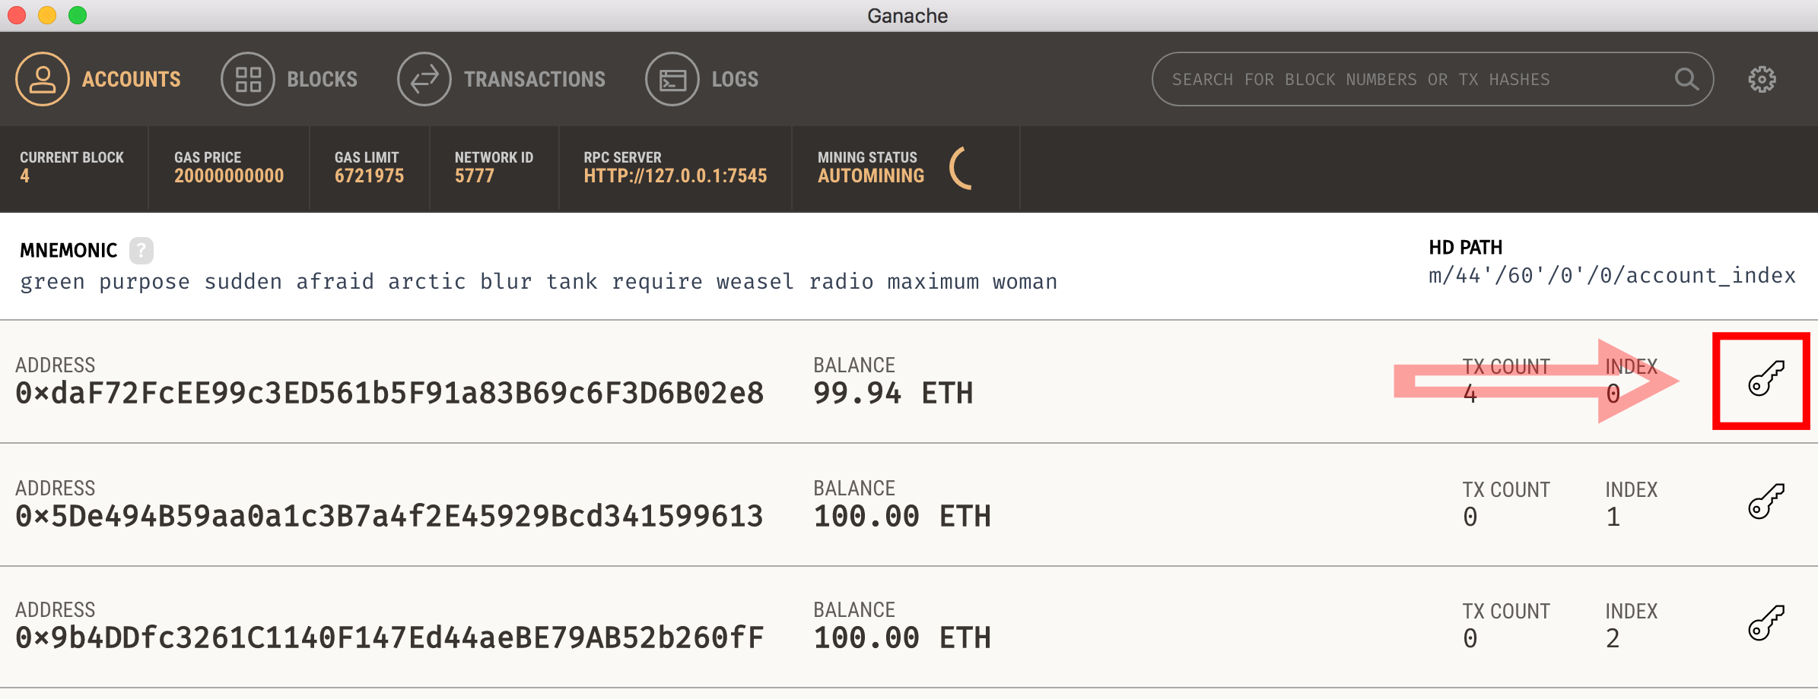Click the Transactions arrows icon

pos(424,79)
